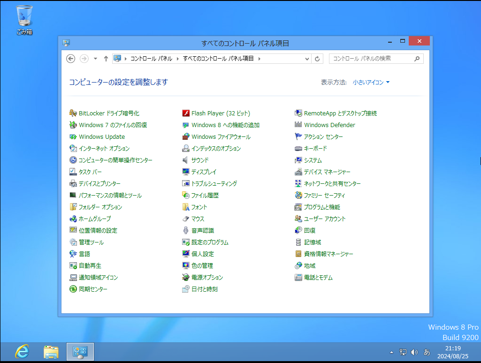Click the デバイスとプリンター icon
This screenshot has width=481, height=363.
pos(73,184)
